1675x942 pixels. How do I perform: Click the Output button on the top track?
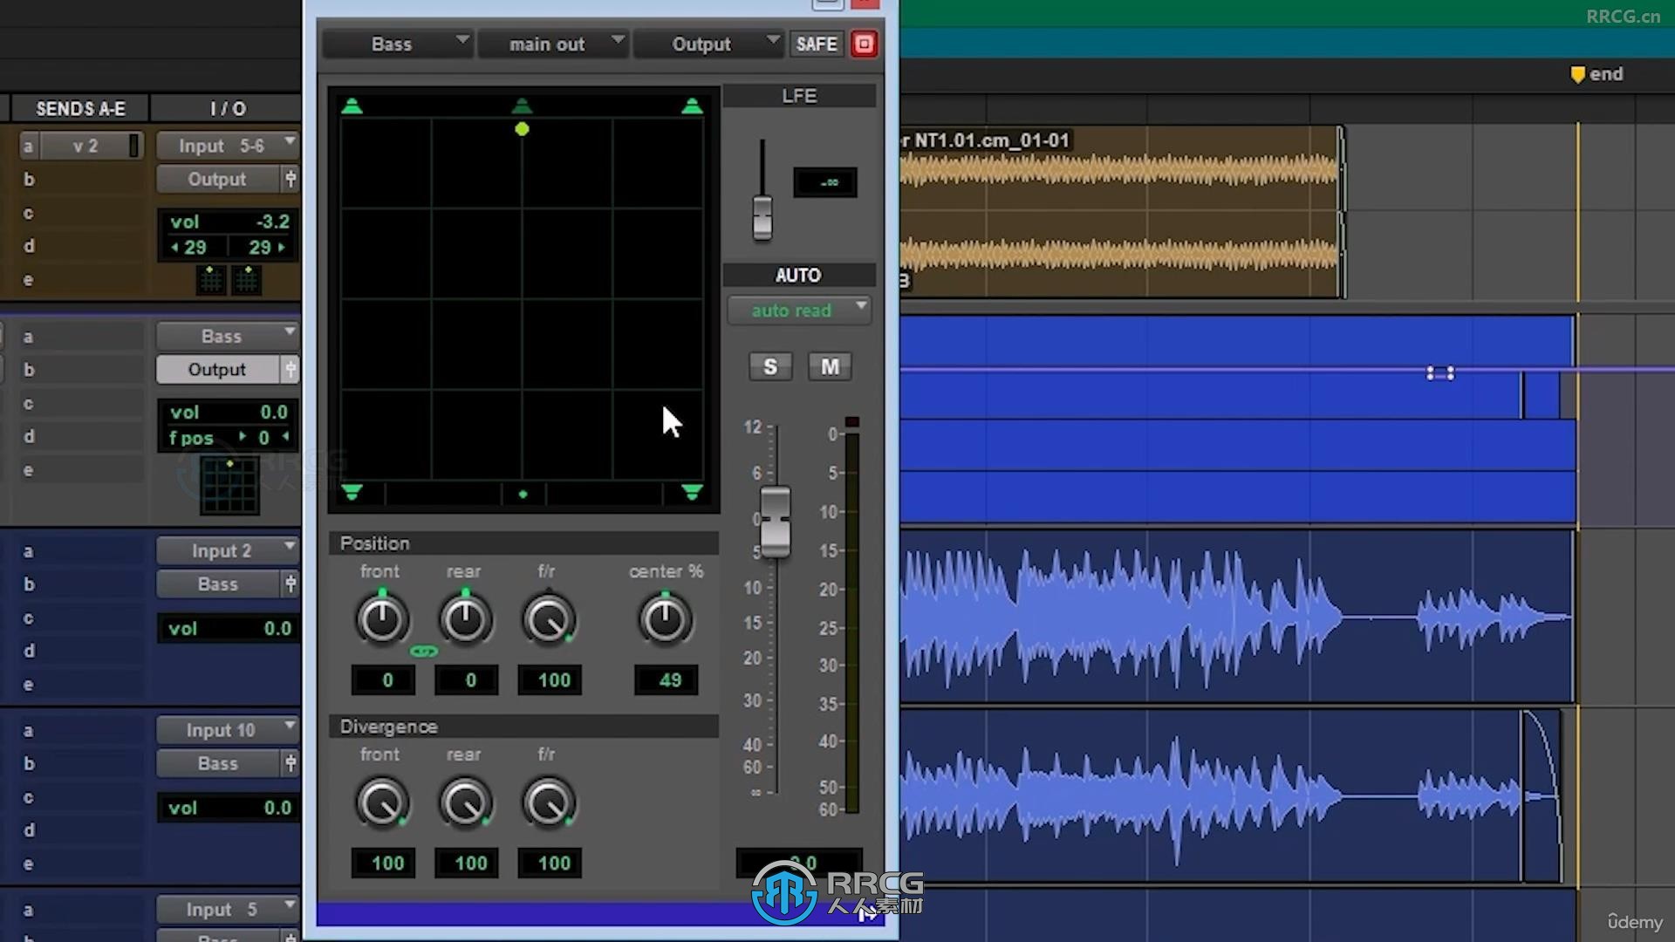tap(218, 179)
